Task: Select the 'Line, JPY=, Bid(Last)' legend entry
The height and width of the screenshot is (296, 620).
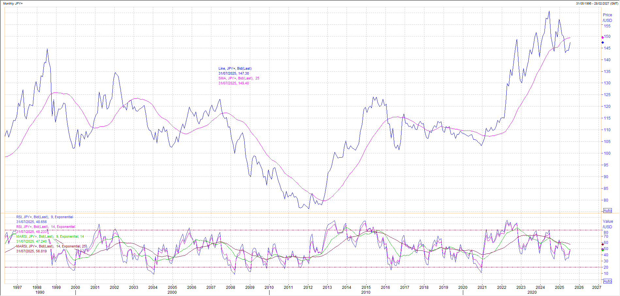Action: pyautogui.click(x=235, y=69)
